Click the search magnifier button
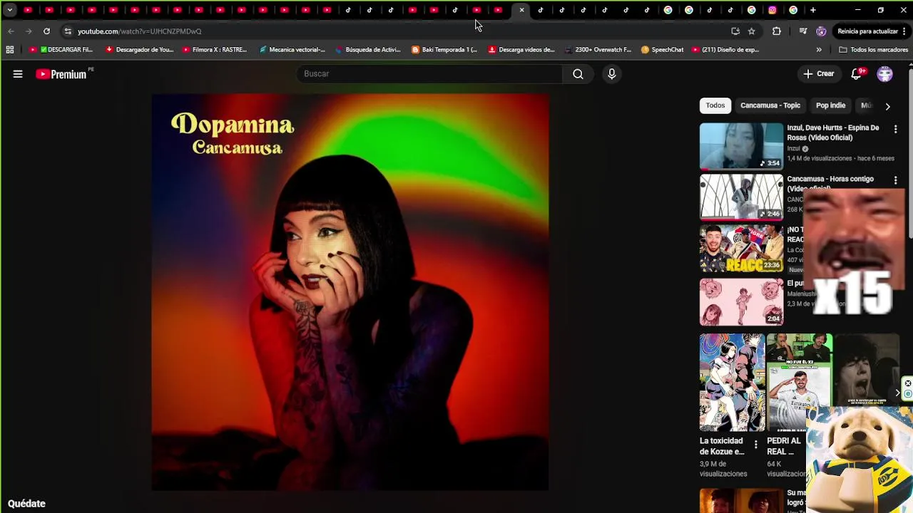The width and height of the screenshot is (913, 513). click(578, 74)
